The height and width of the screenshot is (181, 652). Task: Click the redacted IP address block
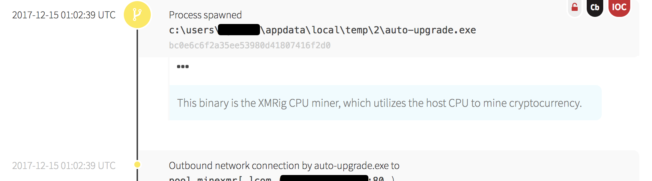pos(324,178)
